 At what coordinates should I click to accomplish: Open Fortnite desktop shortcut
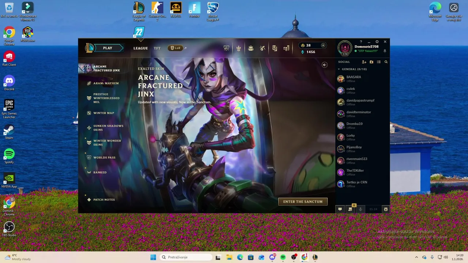pyautogui.click(x=194, y=10)
